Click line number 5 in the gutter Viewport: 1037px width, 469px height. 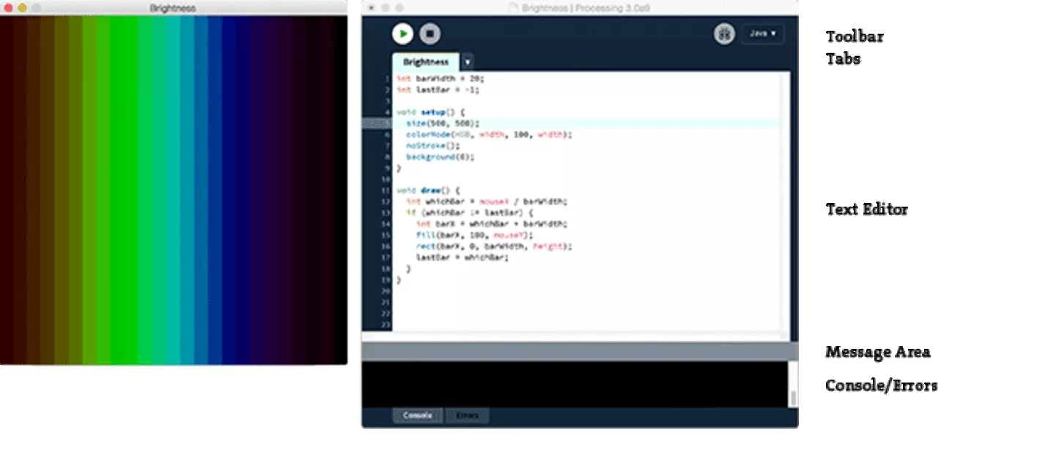[x=387, y=124]
